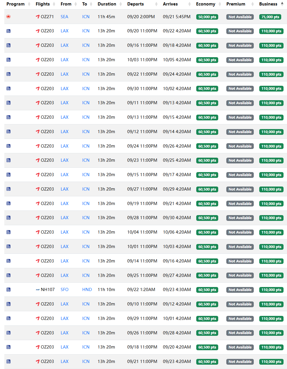
Task: Click the Asiana logo next to OZ271
Action: pos(38,17)
